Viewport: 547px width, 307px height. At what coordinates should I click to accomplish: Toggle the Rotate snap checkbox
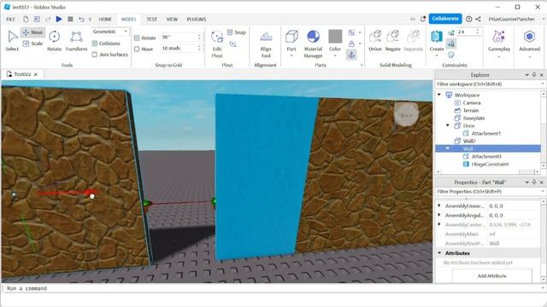pos(137,38)
